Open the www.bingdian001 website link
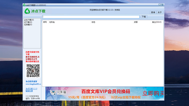Viewport: 189px width, 106px height. 33,84
